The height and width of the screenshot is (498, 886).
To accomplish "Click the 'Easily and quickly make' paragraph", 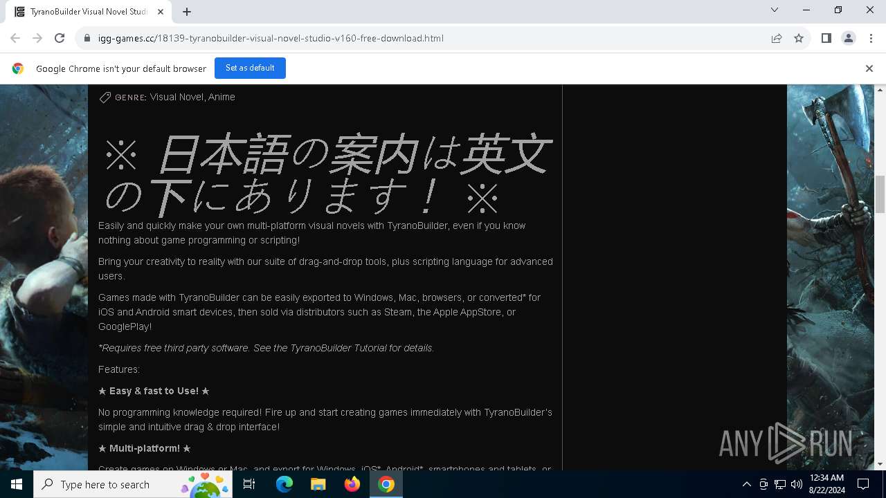I will click(311, 232).
